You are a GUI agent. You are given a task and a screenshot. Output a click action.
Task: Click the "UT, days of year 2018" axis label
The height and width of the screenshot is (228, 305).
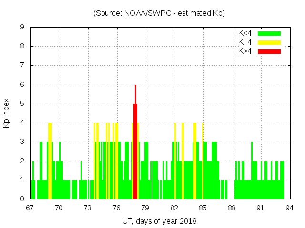[159, 221]
